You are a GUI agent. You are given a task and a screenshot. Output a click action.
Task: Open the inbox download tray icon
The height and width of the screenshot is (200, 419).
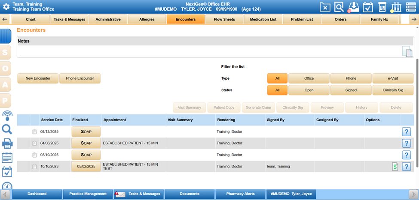click(x=353, y=7)
